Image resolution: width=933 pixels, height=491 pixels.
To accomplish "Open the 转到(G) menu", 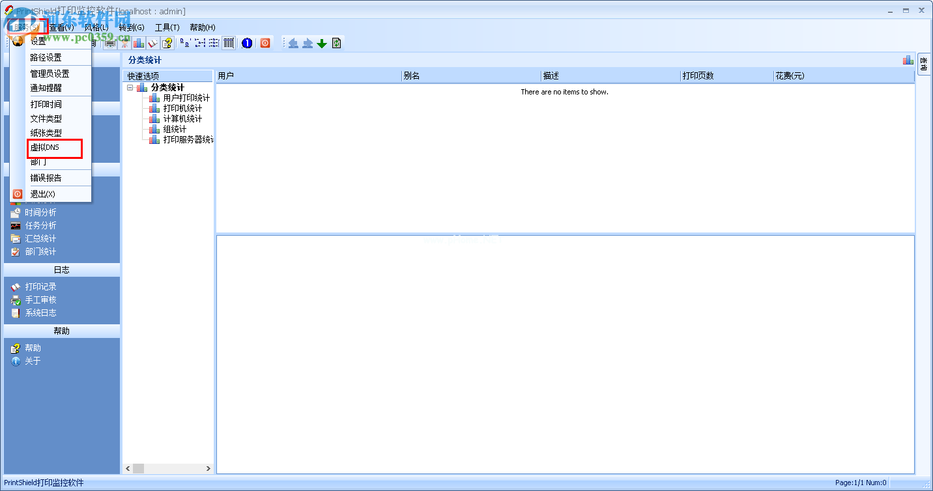I will pos(132,27).
